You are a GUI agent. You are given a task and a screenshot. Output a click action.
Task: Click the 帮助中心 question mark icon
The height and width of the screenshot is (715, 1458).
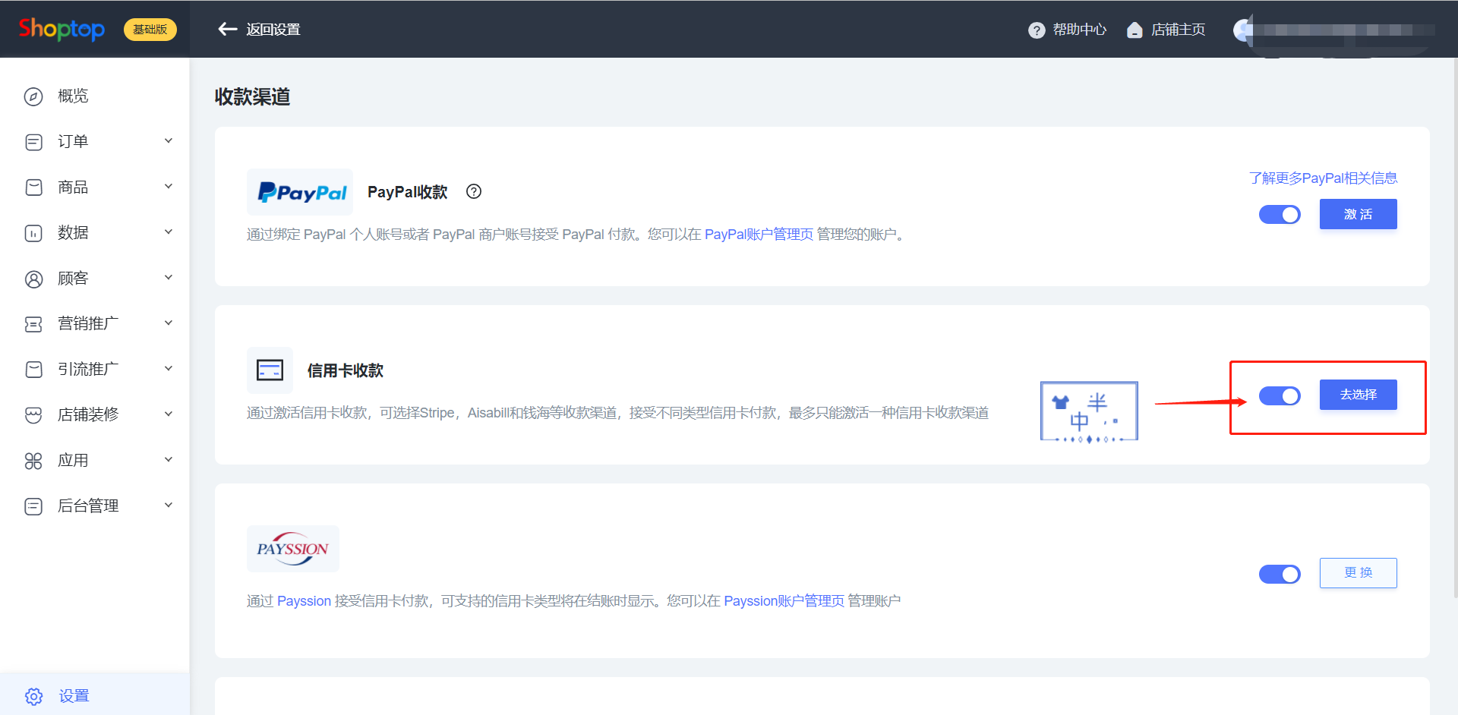click(1036, 30)
